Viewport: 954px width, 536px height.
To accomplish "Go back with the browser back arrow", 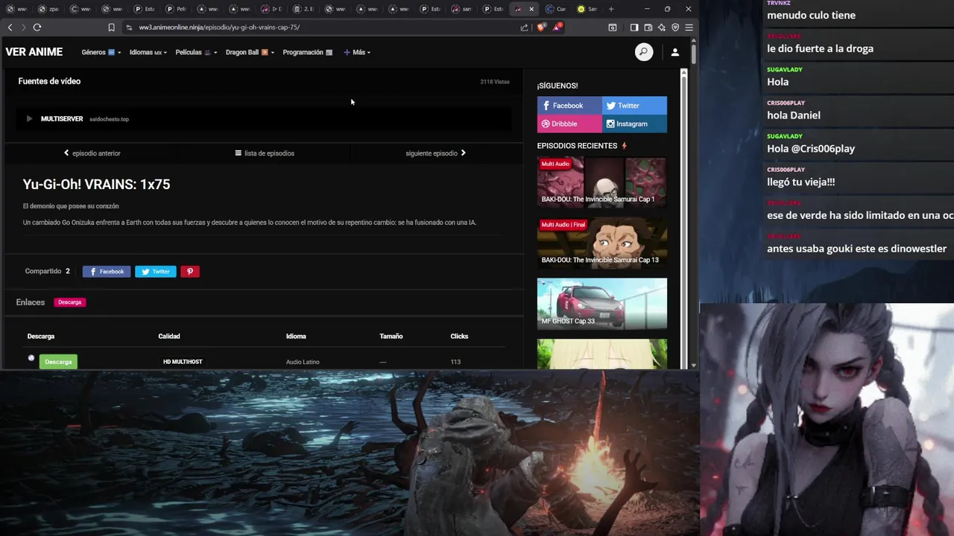I will (x=10, y=27).
